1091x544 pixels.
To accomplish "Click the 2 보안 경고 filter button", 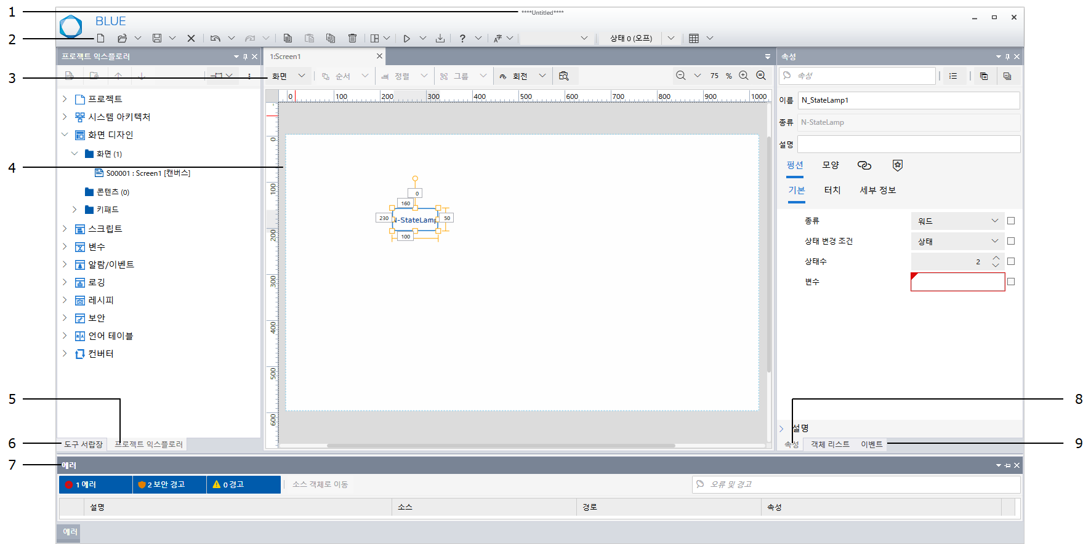I will point(169,484).
